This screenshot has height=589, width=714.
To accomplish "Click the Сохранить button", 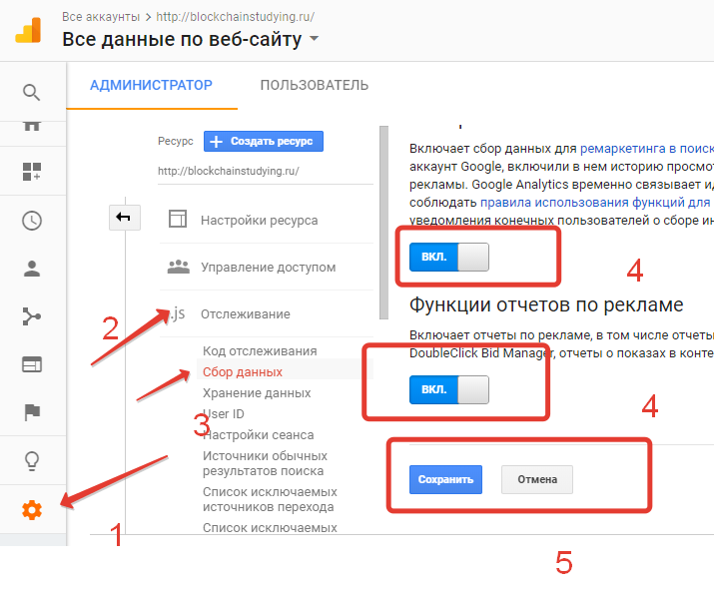I will coord(445,479).
